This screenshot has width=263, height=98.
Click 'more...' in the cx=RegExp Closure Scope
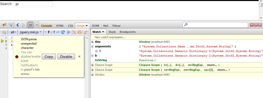click(x=222, y=70)
